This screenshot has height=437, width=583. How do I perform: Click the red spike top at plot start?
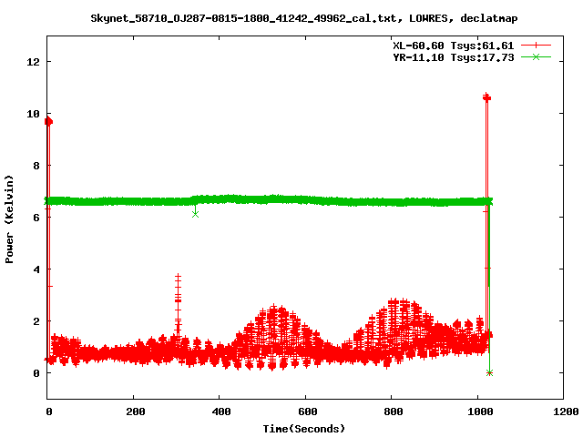pyautogui.click(x=48, y=121)
